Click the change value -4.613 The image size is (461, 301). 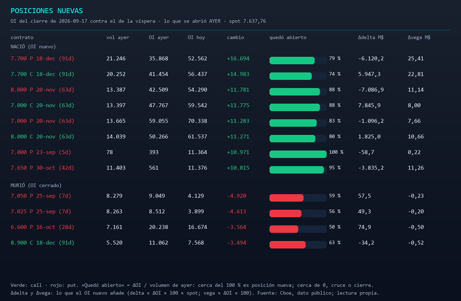pyautogui.click(x=237, y=211)
